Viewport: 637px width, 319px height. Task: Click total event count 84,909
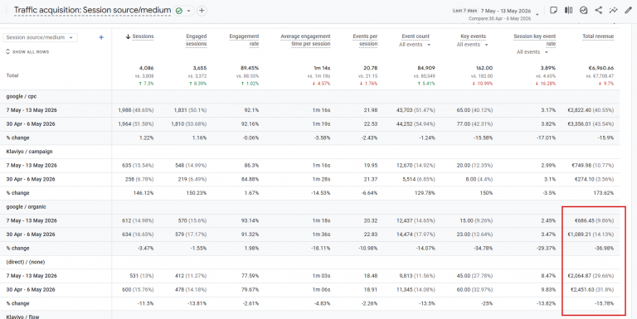click(x=425, y=68)
